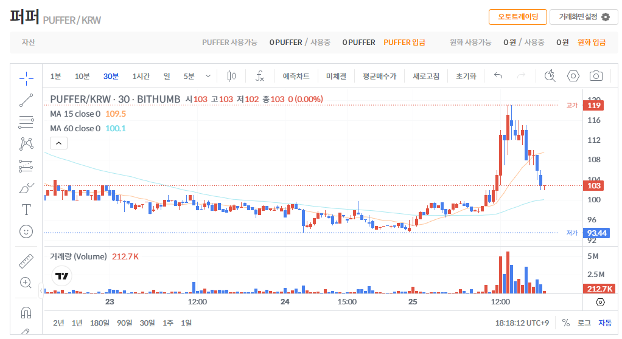Click the high price 119 label
Image resolution: width=622 pixels, height=339 pixels.
tap(593, 105)
